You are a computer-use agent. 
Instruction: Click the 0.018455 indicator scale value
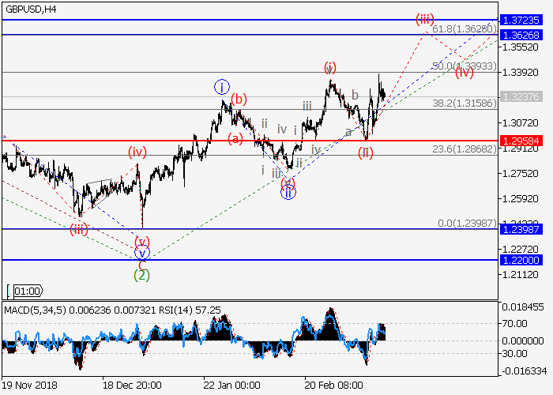(523, 307)
